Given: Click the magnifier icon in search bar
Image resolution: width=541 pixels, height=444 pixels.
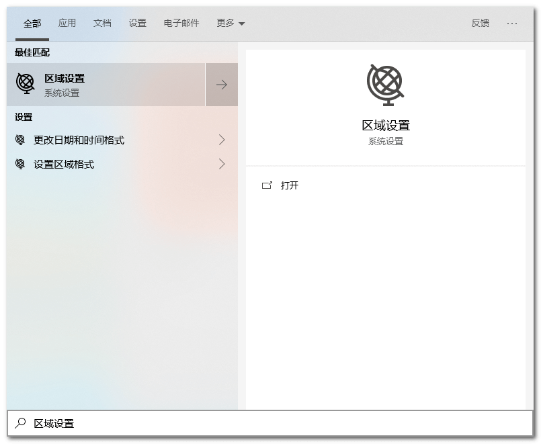Looking at the screenshot, I should (x=21, y=423).
